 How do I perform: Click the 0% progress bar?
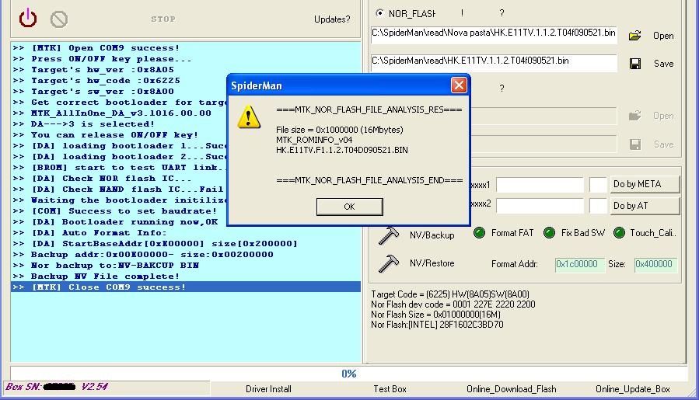pyautogui.click(x=348, y=374)
